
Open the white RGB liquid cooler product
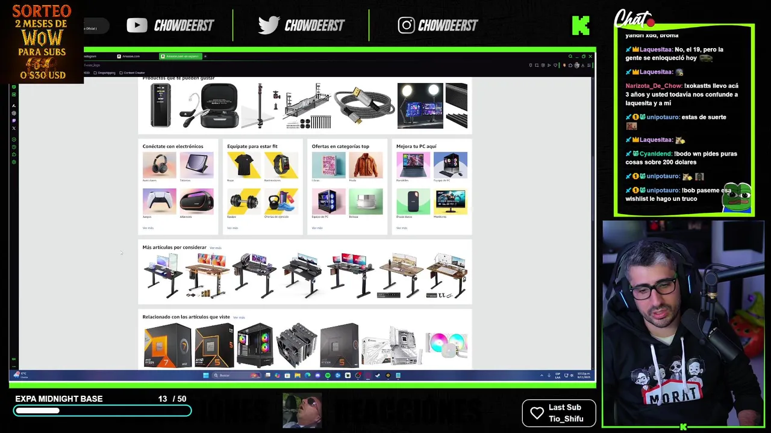pyautogui.click(x=446, y=345)
